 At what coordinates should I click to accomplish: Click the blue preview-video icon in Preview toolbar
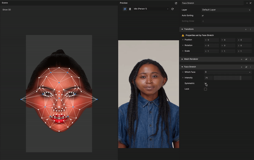125,9
